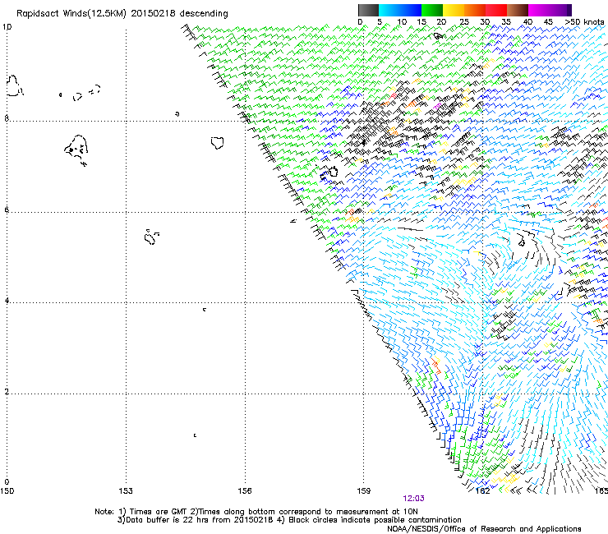Click the '45' label under the color scale

[548, 22]
